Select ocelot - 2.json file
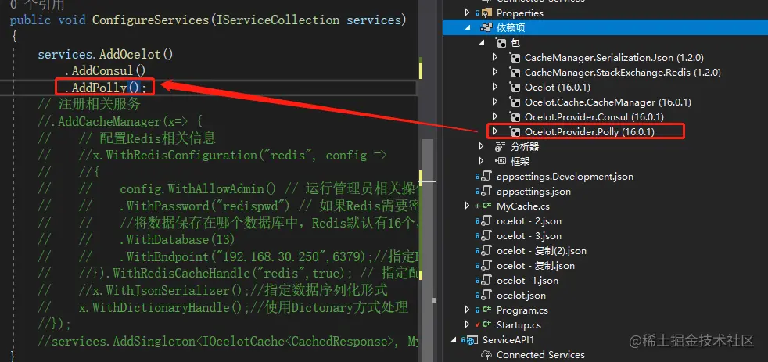Screen dimensions: 768x362 click(x=529, y=221)
